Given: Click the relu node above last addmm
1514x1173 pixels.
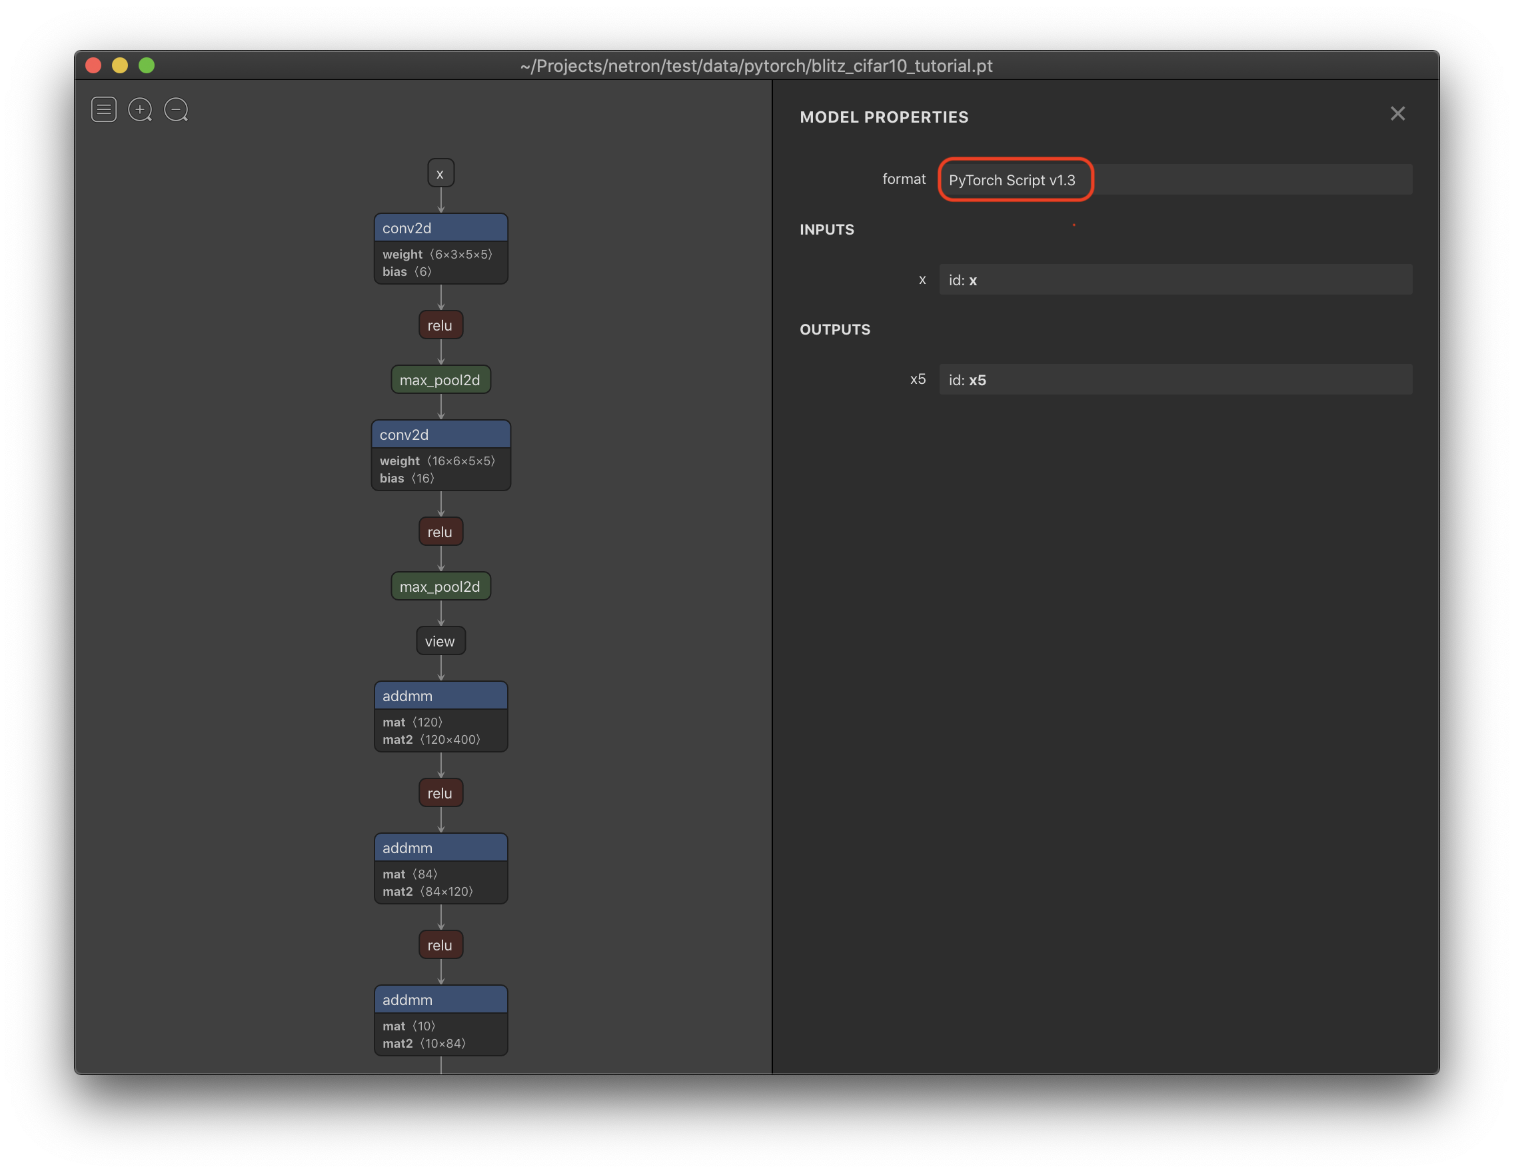Looking at the screenshot, I should (440, 945).
